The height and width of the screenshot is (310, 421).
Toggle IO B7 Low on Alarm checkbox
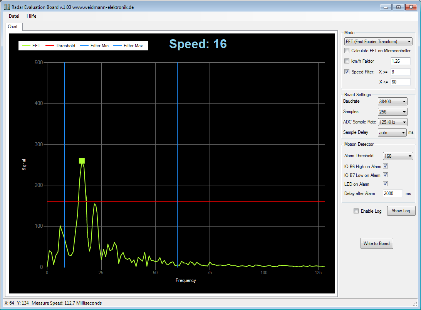[385, 175]
